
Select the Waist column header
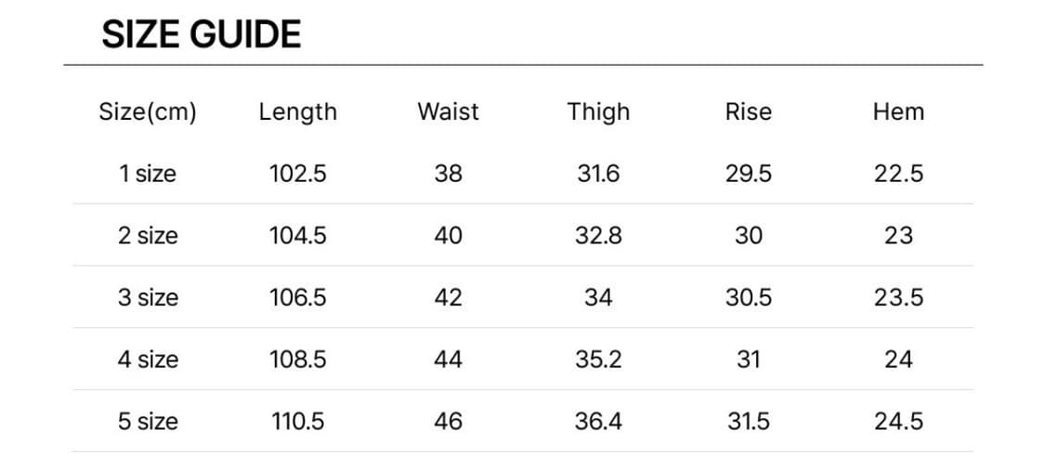[448, 112]
